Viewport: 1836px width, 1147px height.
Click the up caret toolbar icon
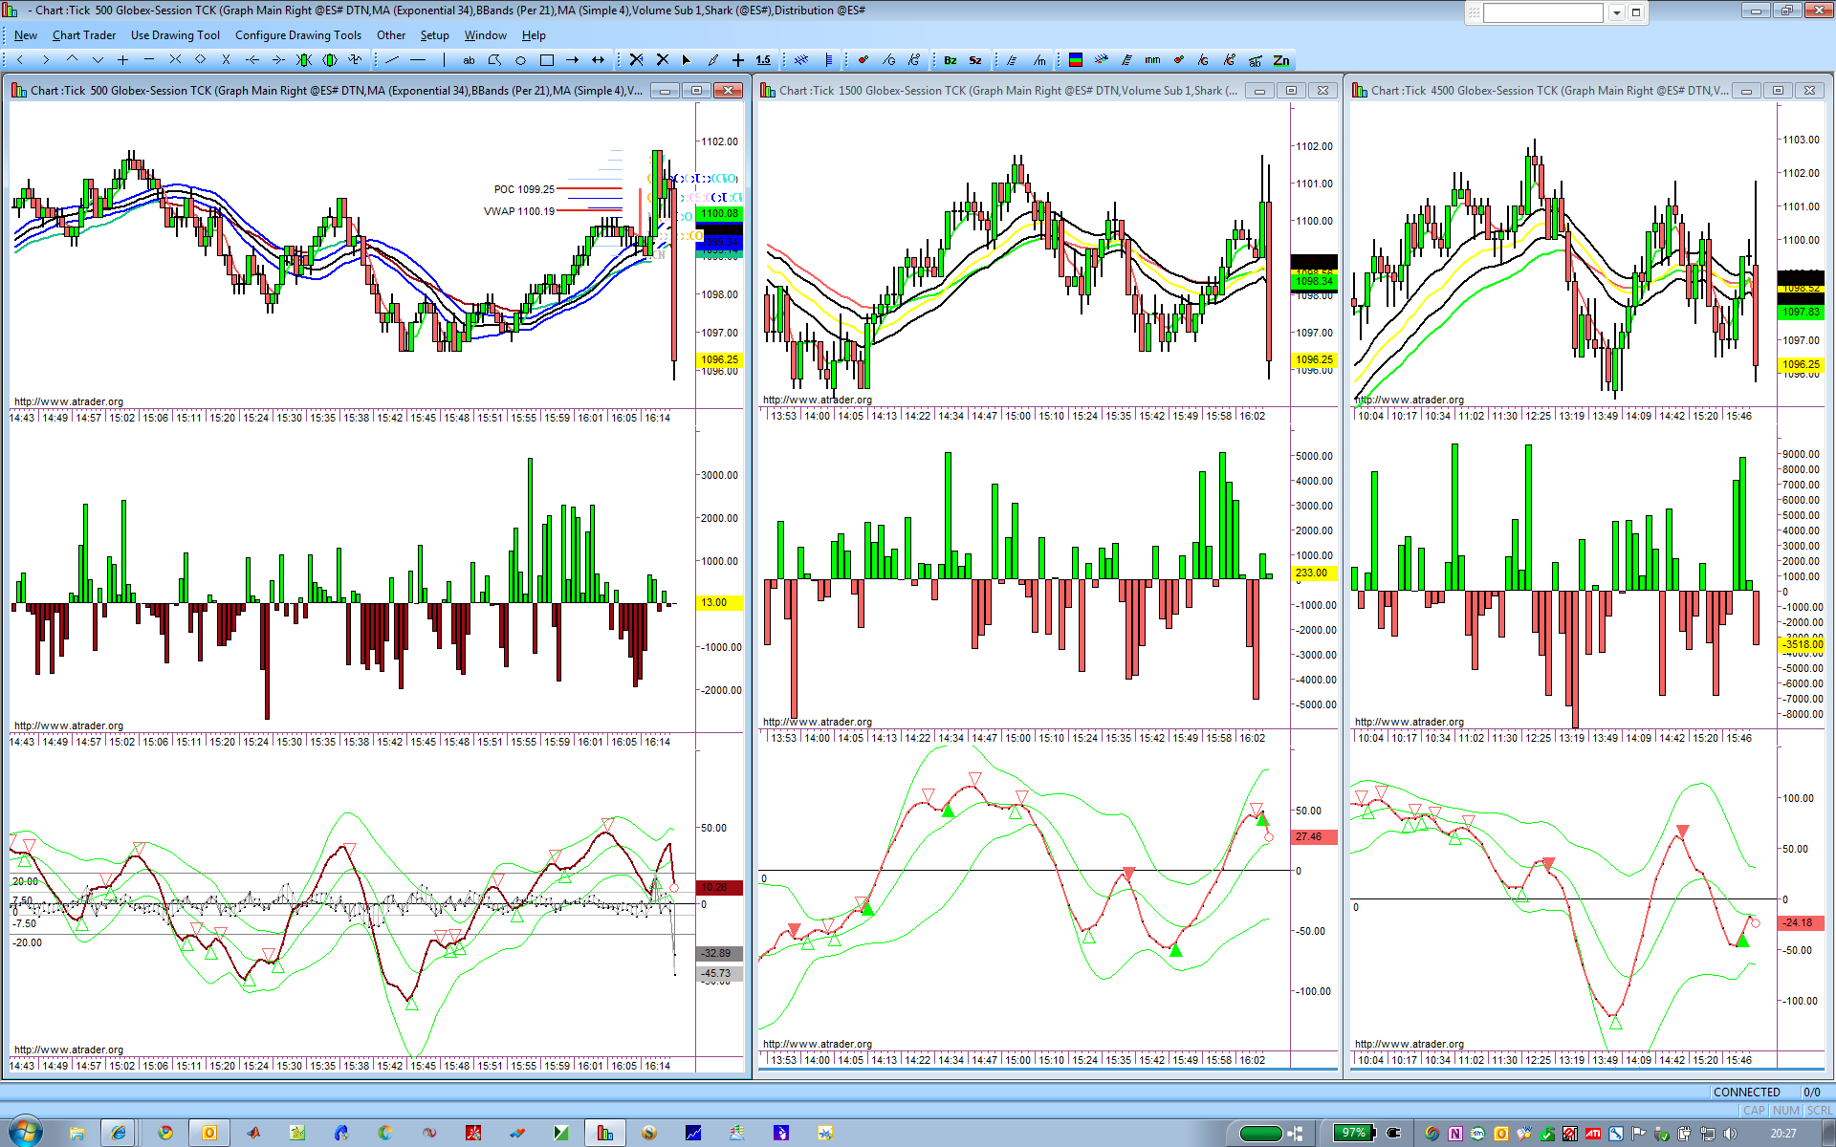(72, 60)
